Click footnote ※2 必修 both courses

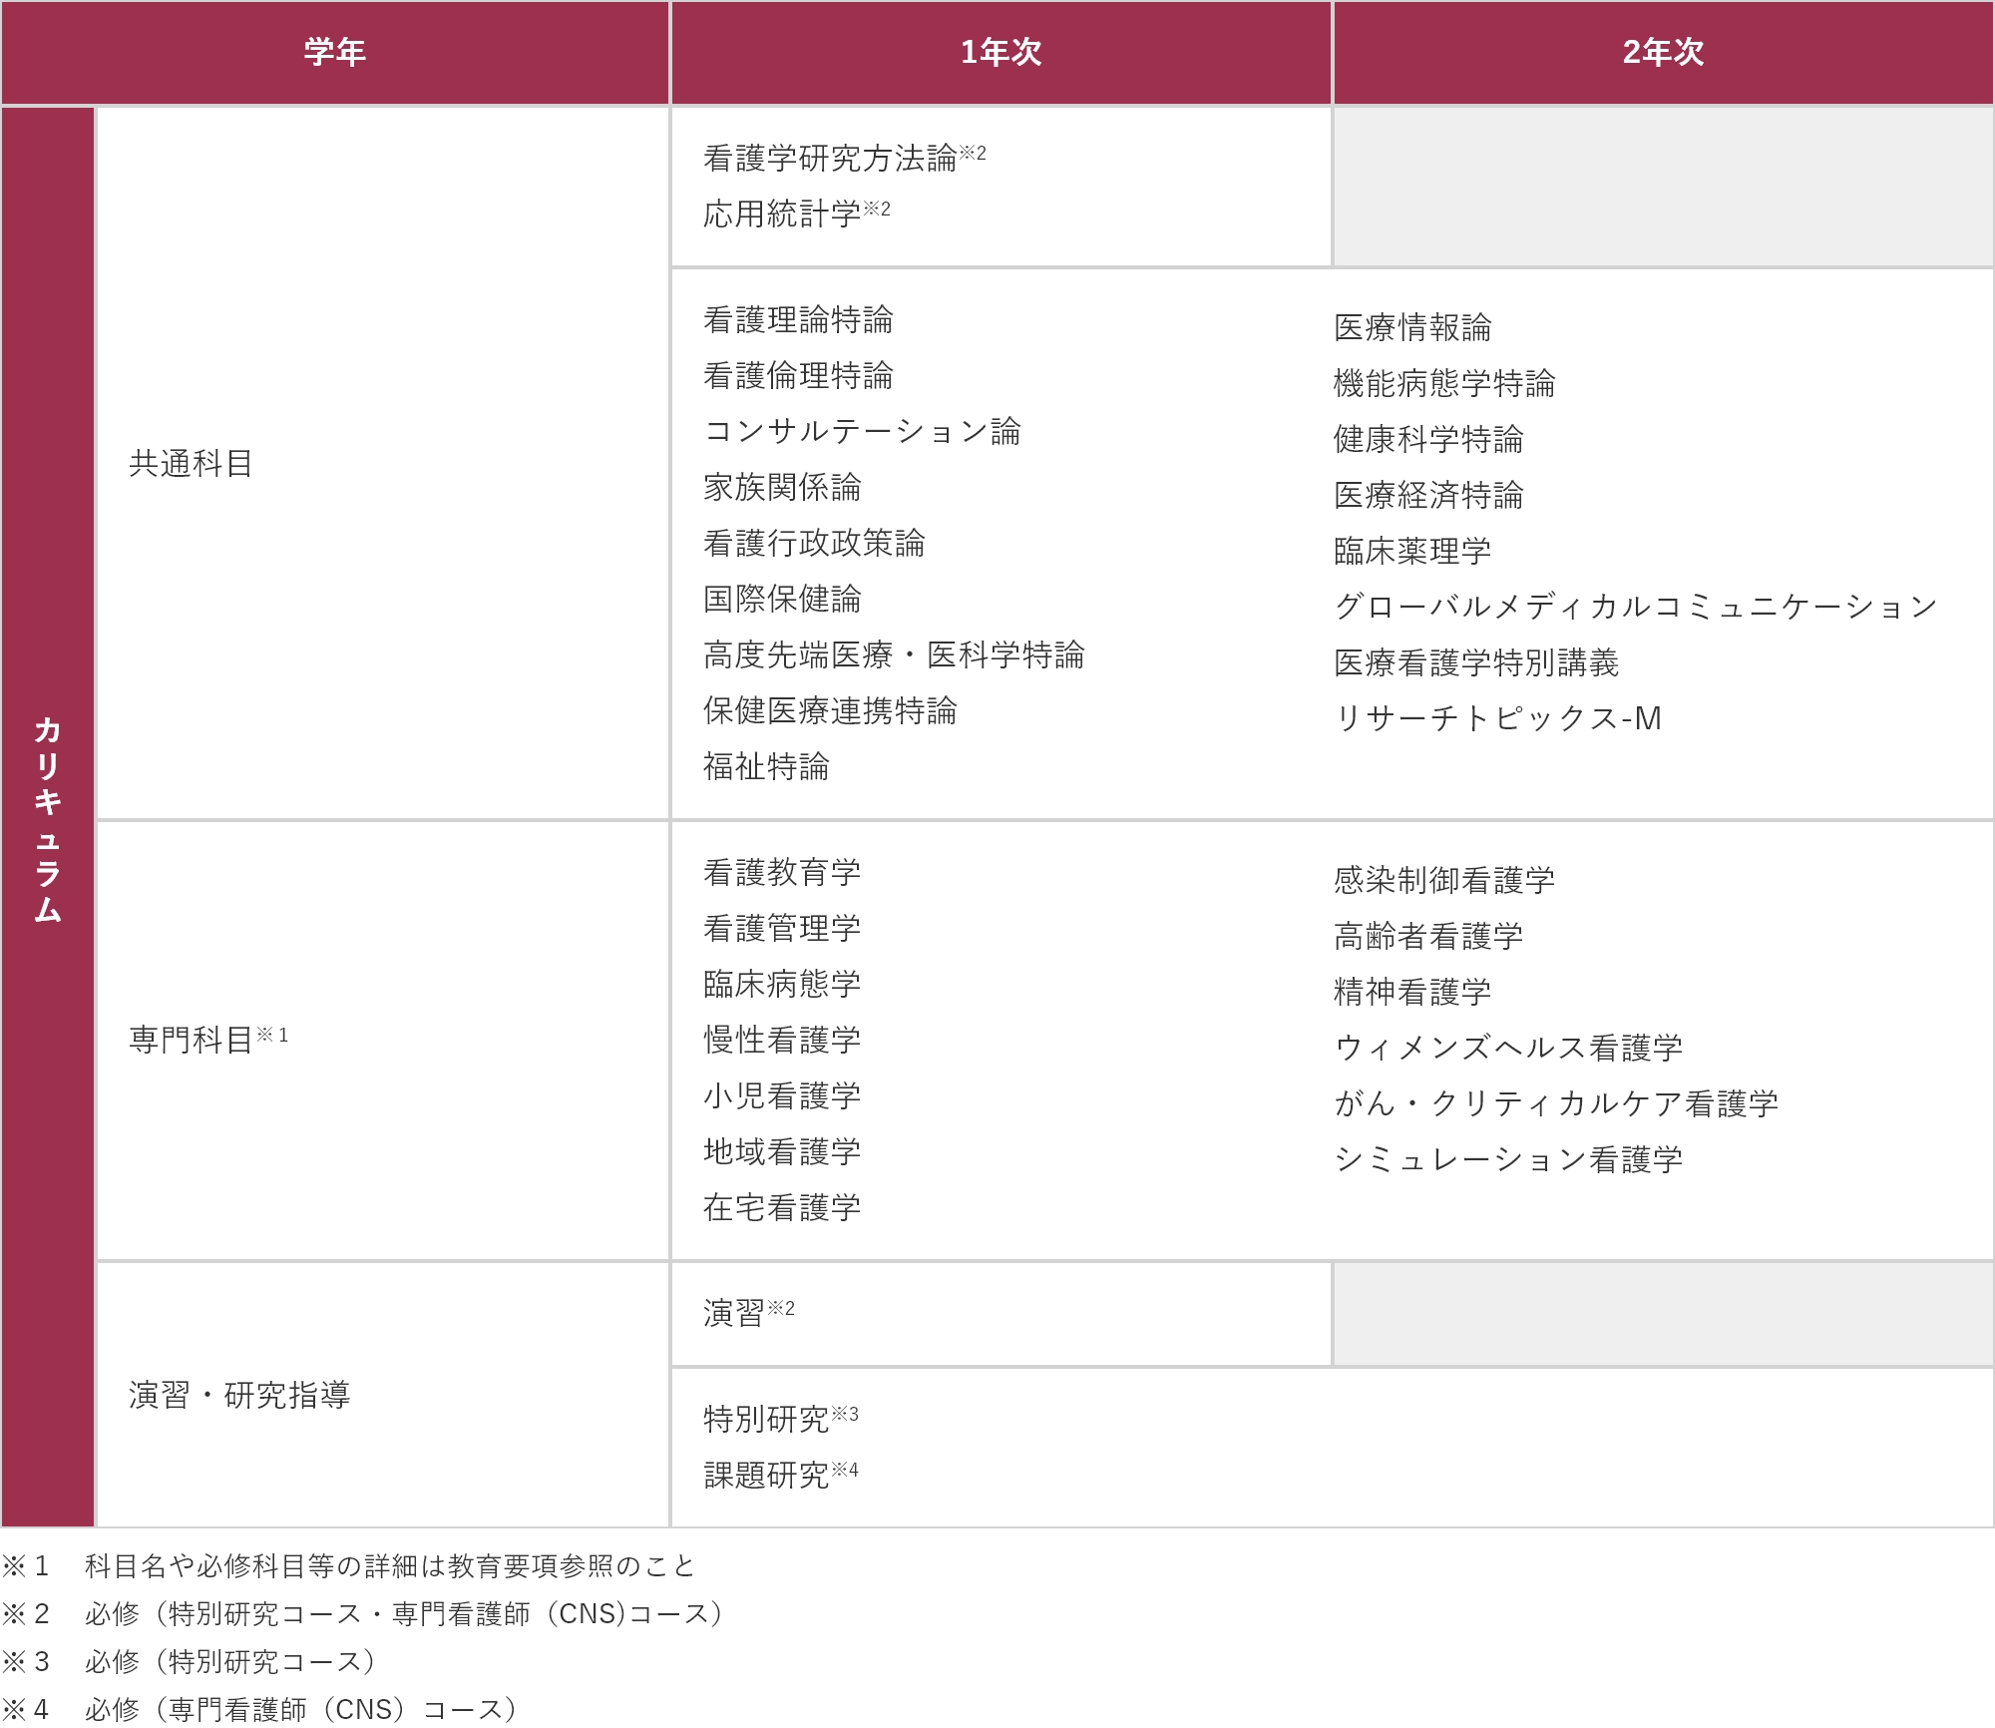click(363, 1614)
